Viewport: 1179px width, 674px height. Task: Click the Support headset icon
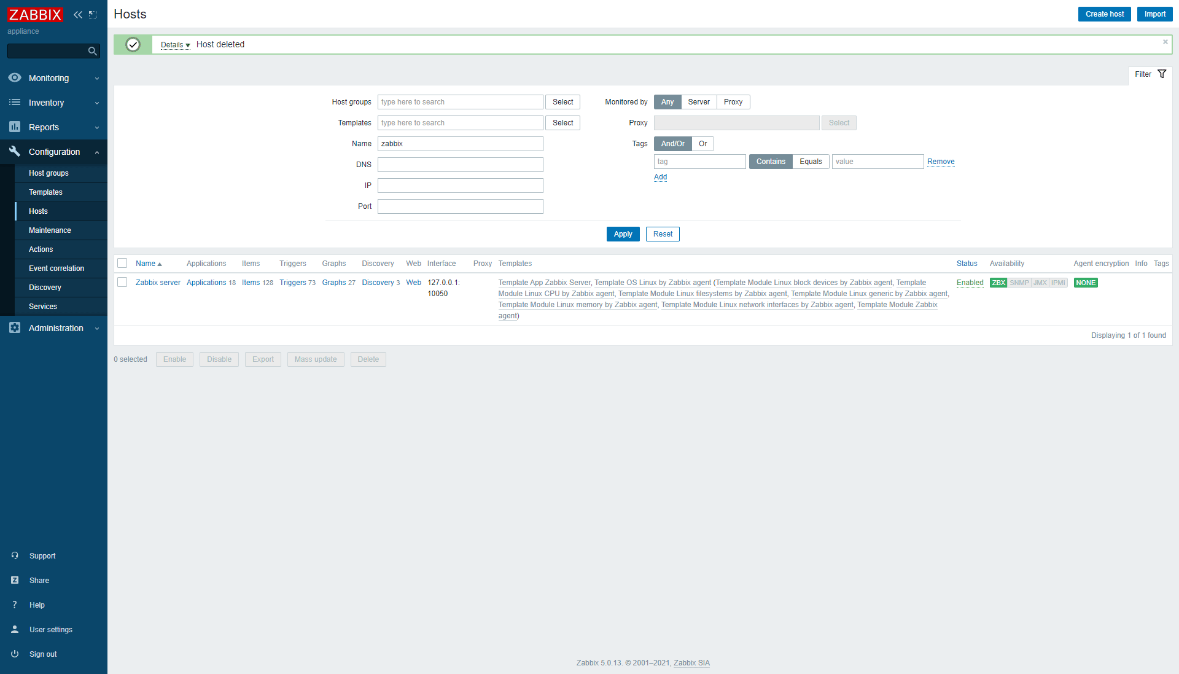(15, 555)
